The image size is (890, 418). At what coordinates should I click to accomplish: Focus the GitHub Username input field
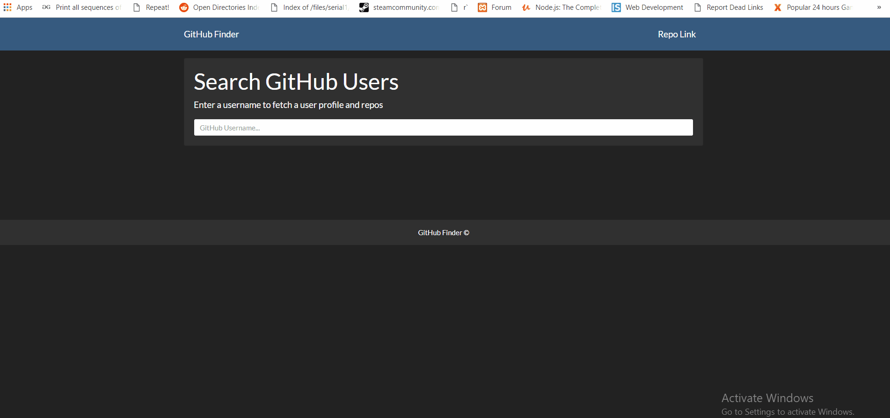[444, 128]
